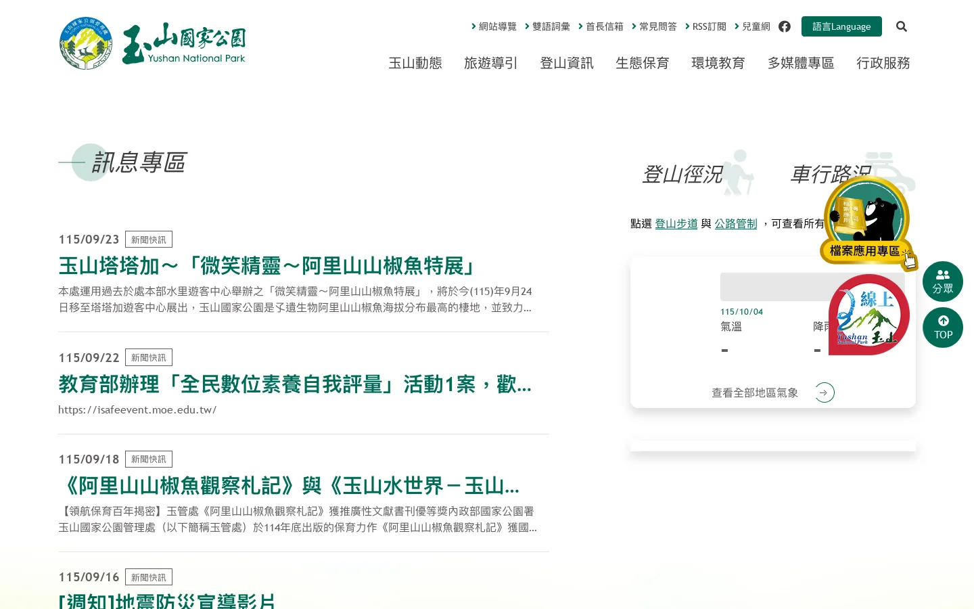Open 登山資訊 main menu
Screen dimensions: 974x609
click(567, 63)
